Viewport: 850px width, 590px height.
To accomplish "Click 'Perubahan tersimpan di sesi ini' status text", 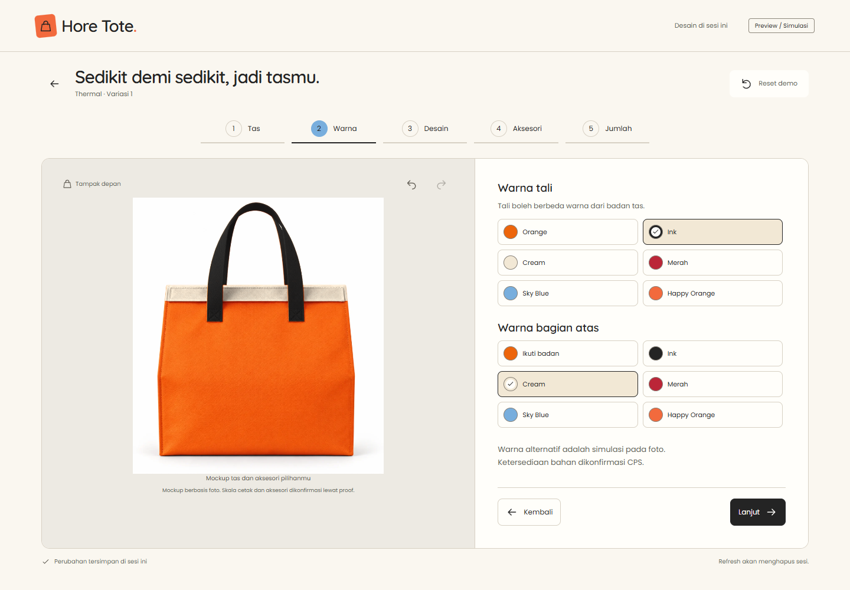I will point(100,562).
